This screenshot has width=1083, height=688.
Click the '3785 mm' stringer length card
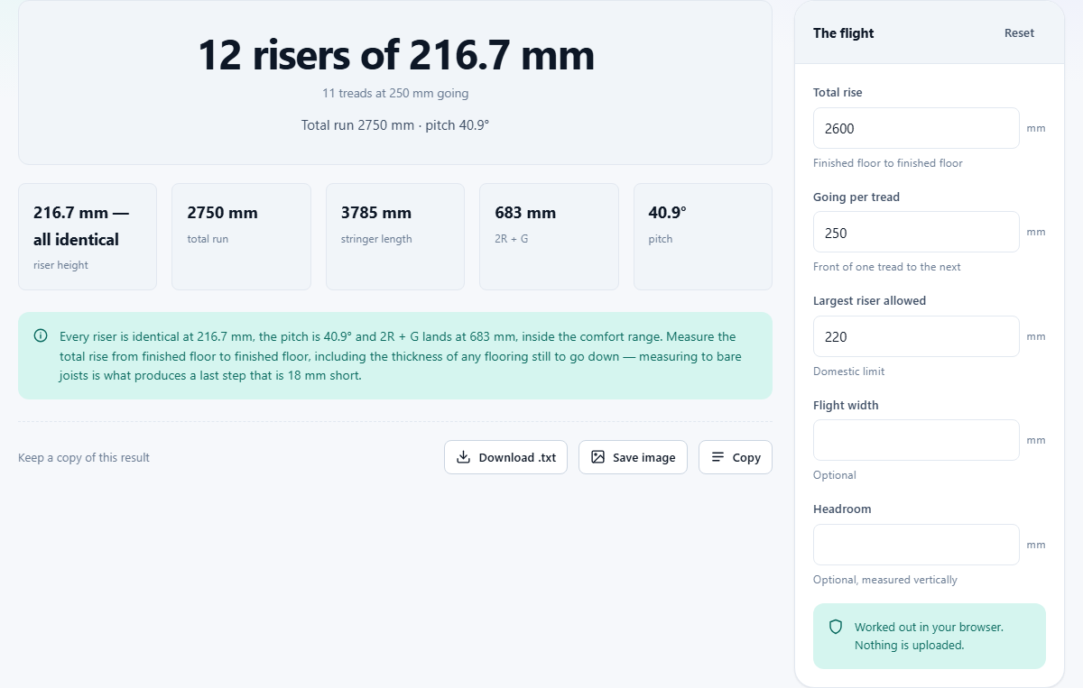395,237
